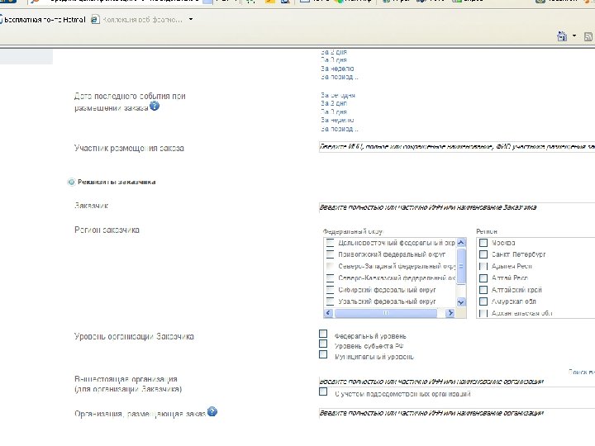Click the scroll-down arrow of Федеральный округ list
Screen dimensions: 595x446
461,302
